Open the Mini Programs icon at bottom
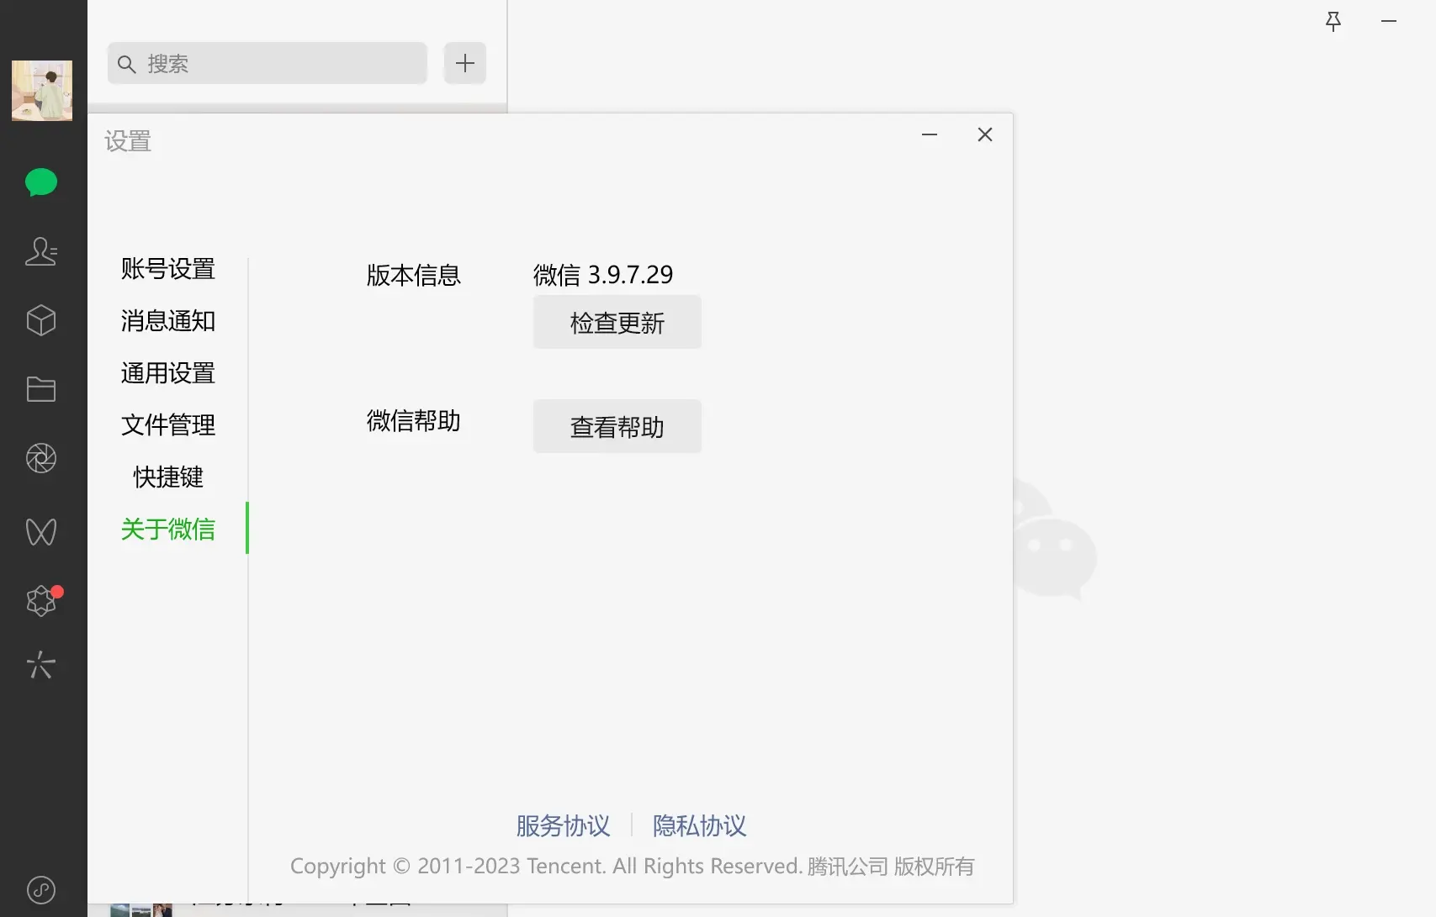The width and height of the screenshot is (1436, 917). 41,890
